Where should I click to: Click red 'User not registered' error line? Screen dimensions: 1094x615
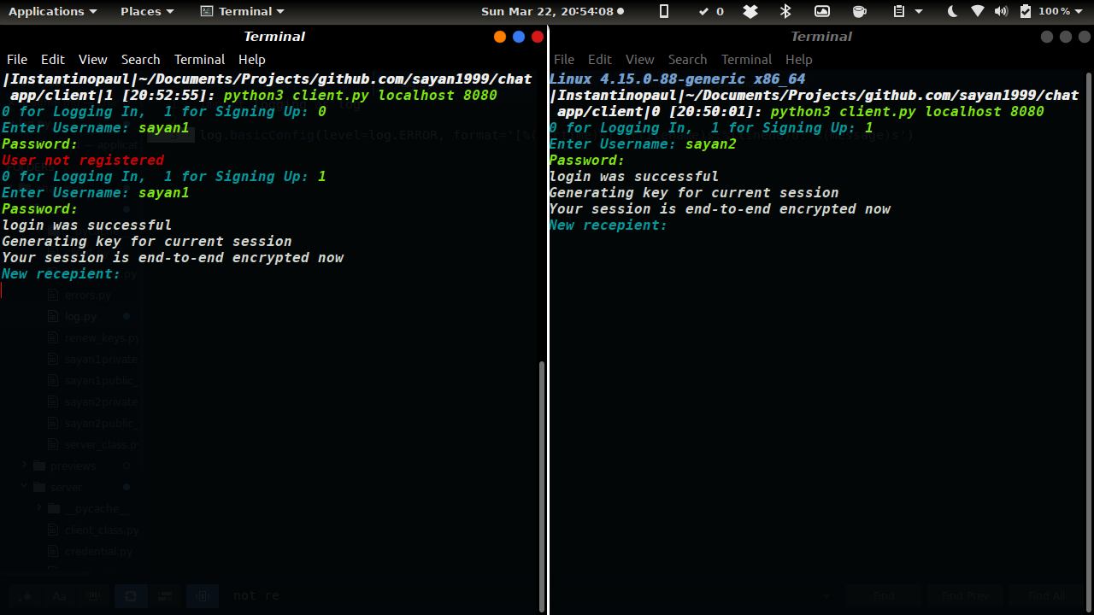coord(83,161)
